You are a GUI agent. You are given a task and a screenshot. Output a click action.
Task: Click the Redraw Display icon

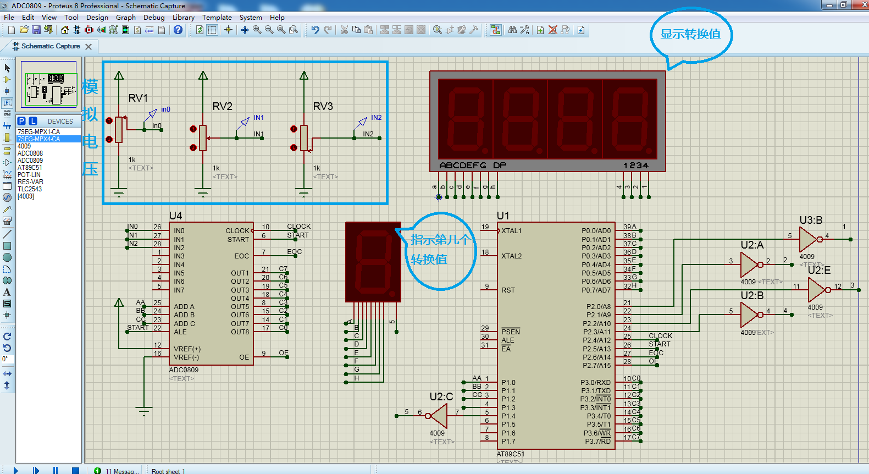click(200, 30)
